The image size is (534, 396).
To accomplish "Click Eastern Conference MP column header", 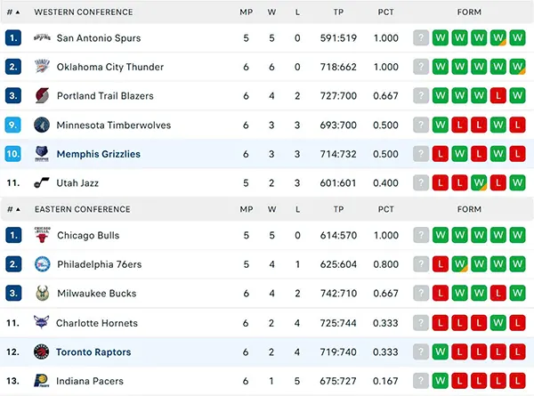I will click(x=246, y=210).
